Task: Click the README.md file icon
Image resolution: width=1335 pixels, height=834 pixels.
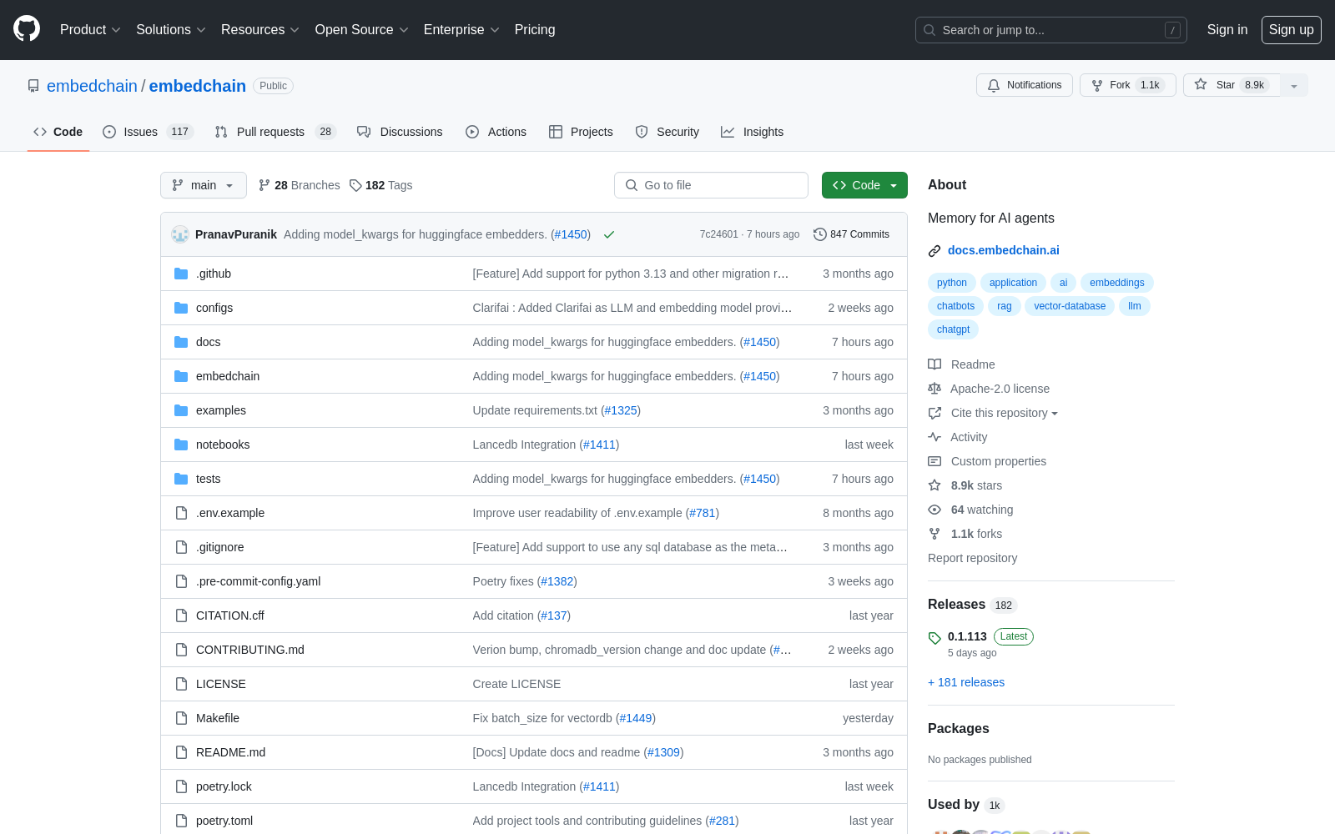Action: (x=181, y=752)
